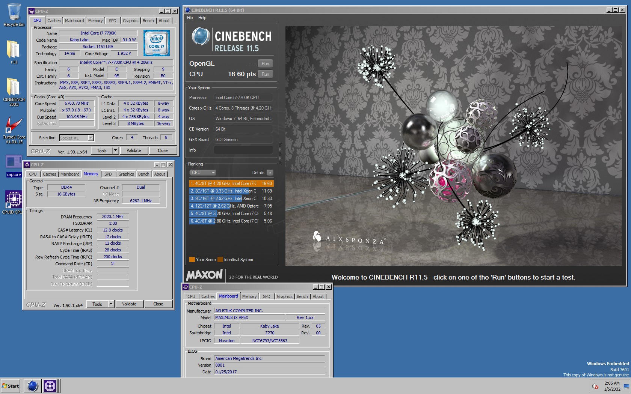Launch CPUID CPU-Z desktop shortcut
Screen dimensions: 631x394
[x=14, y=202]
